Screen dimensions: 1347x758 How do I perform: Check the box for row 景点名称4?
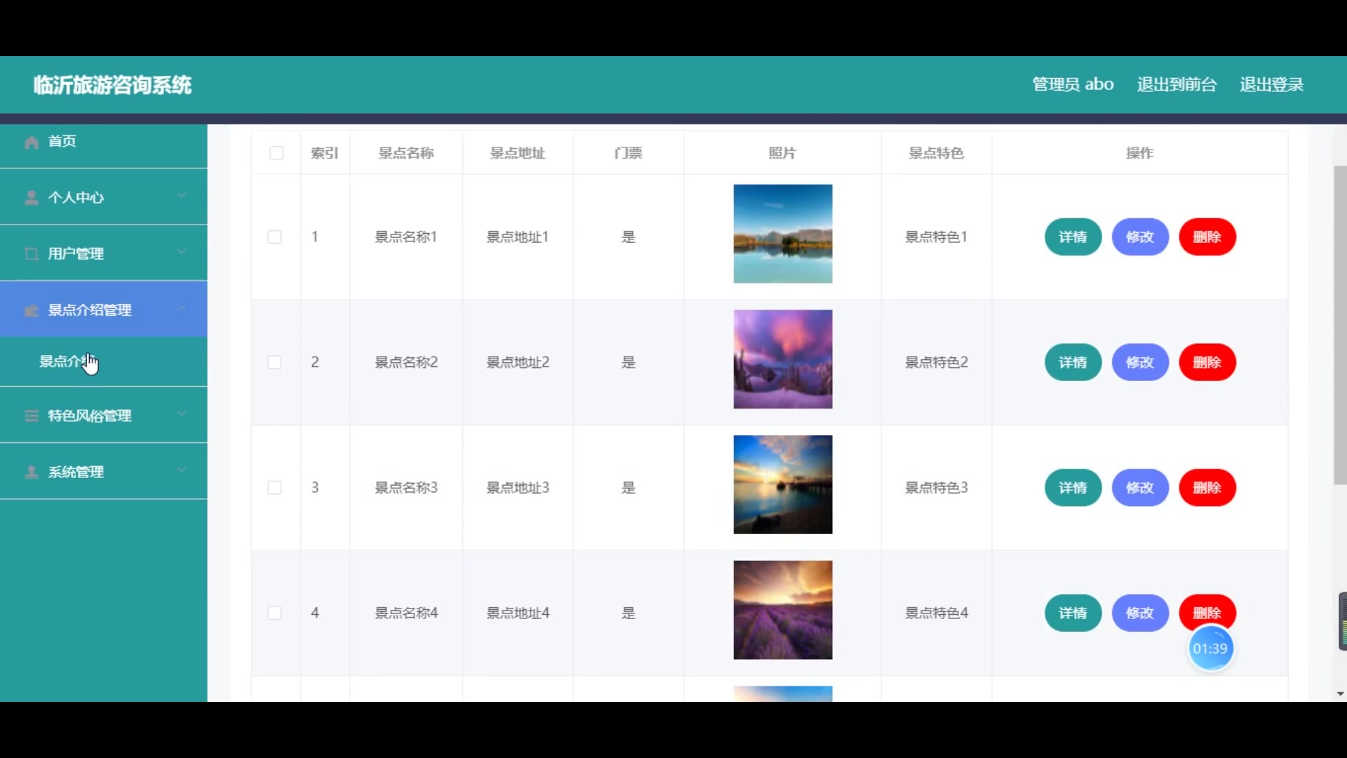274,613
